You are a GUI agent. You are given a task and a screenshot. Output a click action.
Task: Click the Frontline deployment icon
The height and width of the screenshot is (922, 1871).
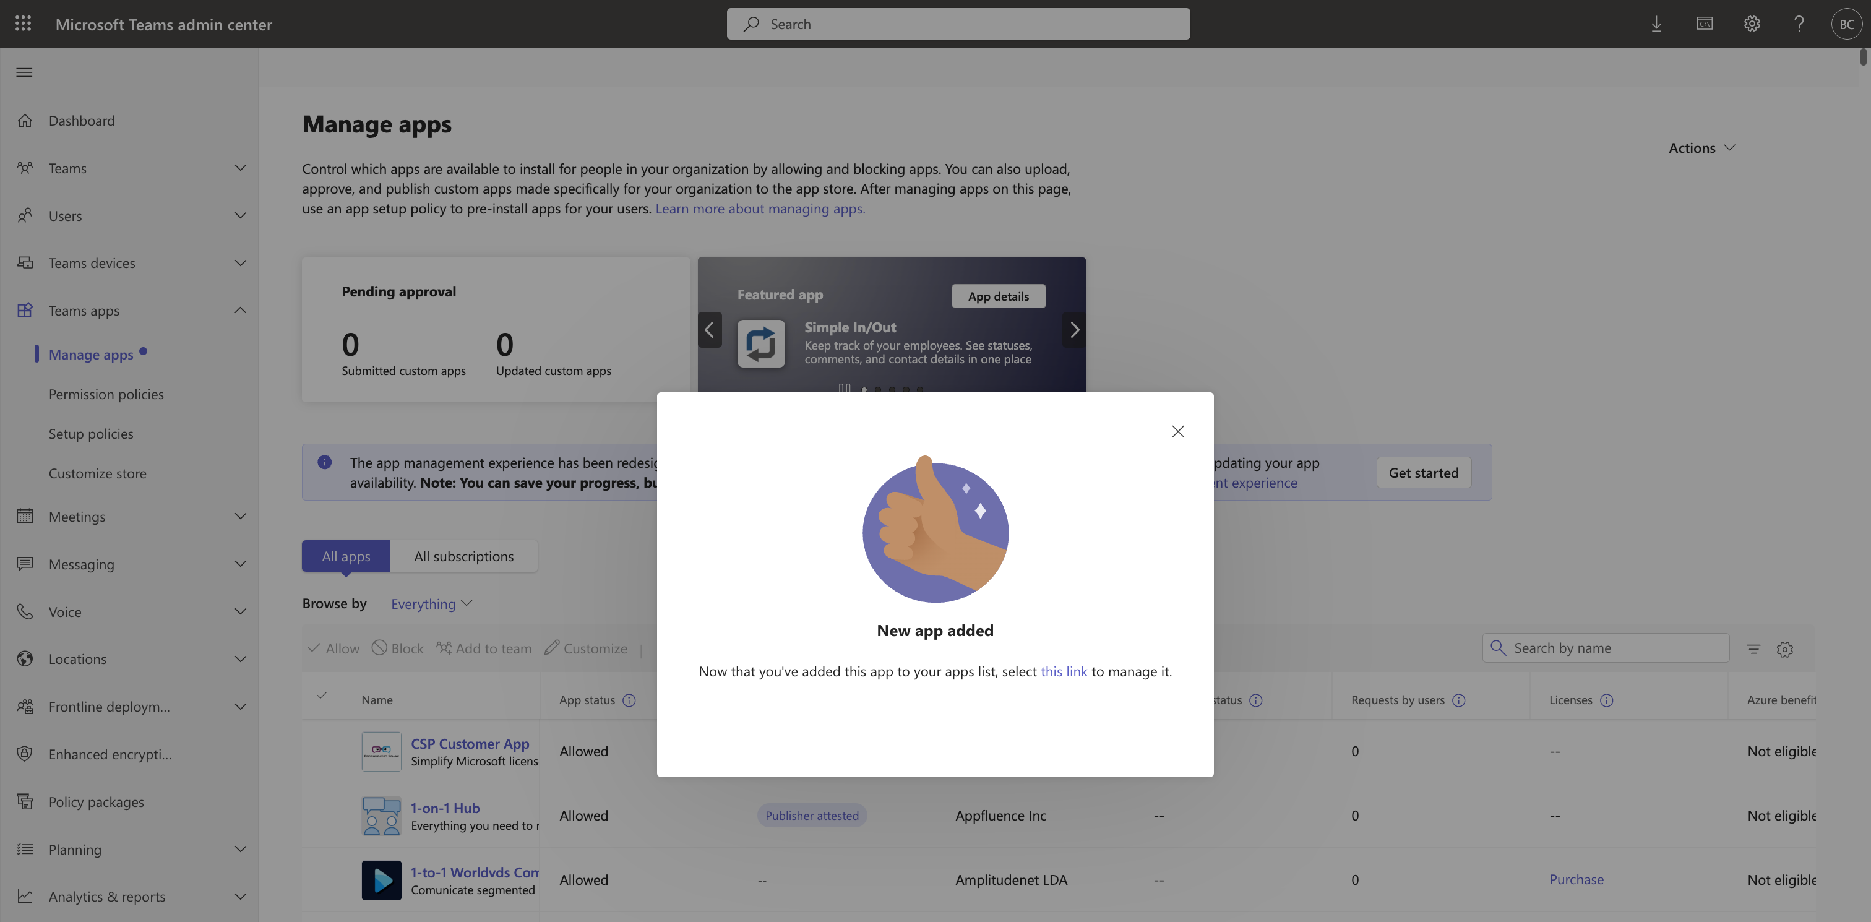[x=25, y=706]
